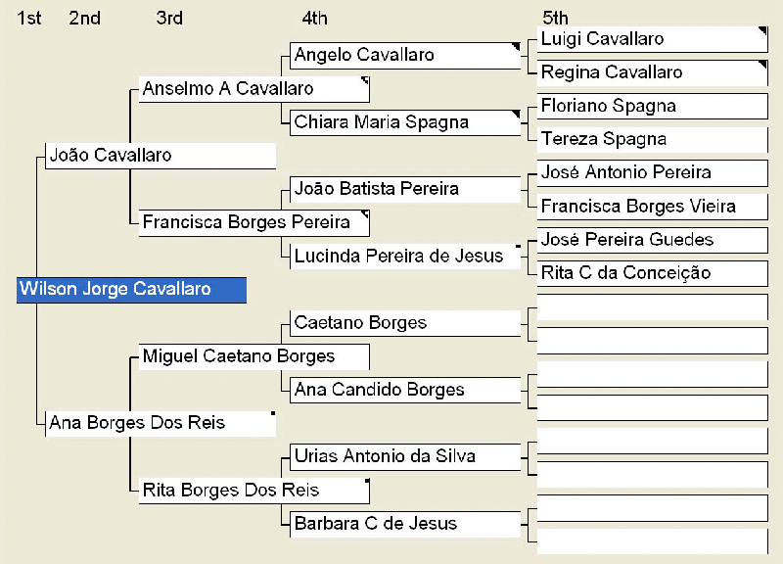
Task: Select João Batista Pereira box
Action: coord(405,189)
